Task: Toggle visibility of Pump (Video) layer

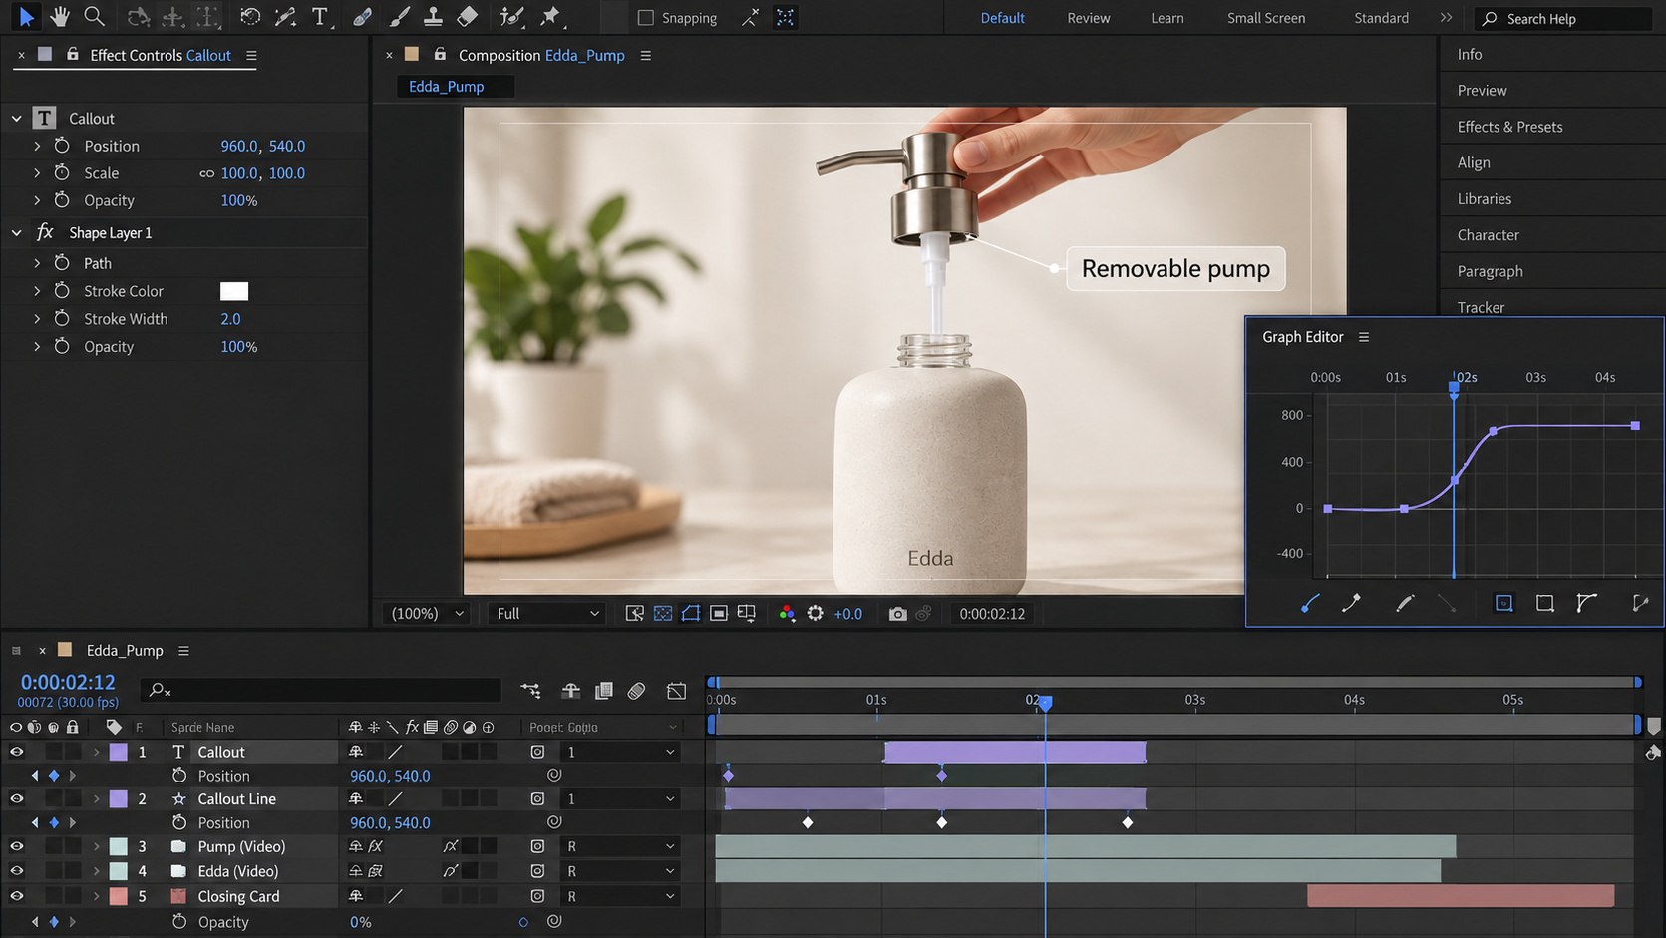Action: point(17,846)
